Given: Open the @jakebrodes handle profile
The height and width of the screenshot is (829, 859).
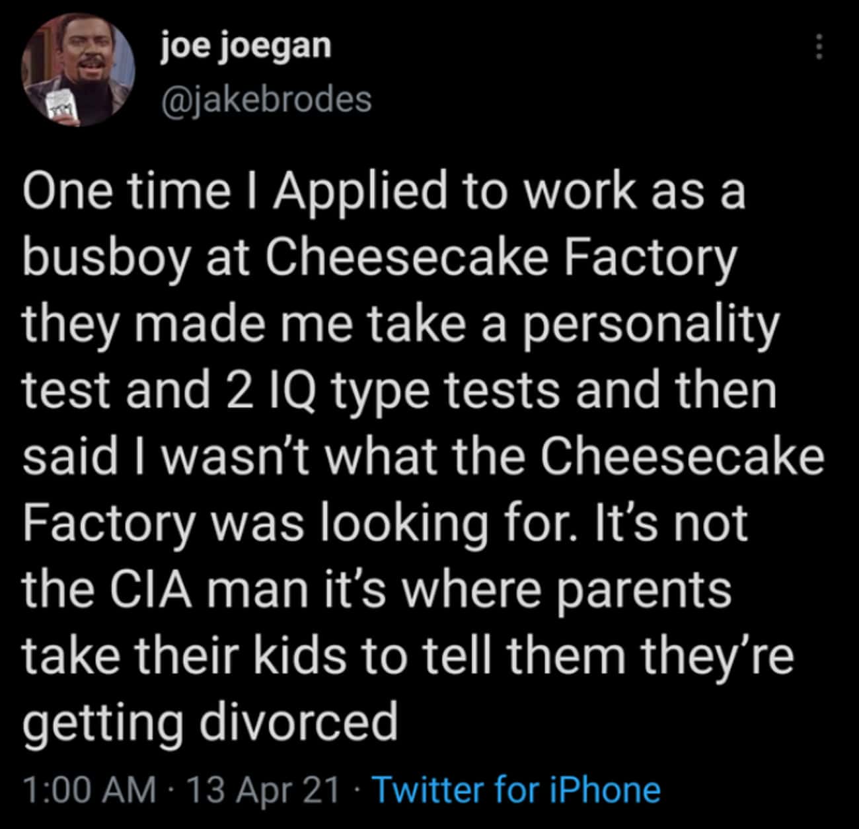Looking at the screenshot, I should coord(266,99).
